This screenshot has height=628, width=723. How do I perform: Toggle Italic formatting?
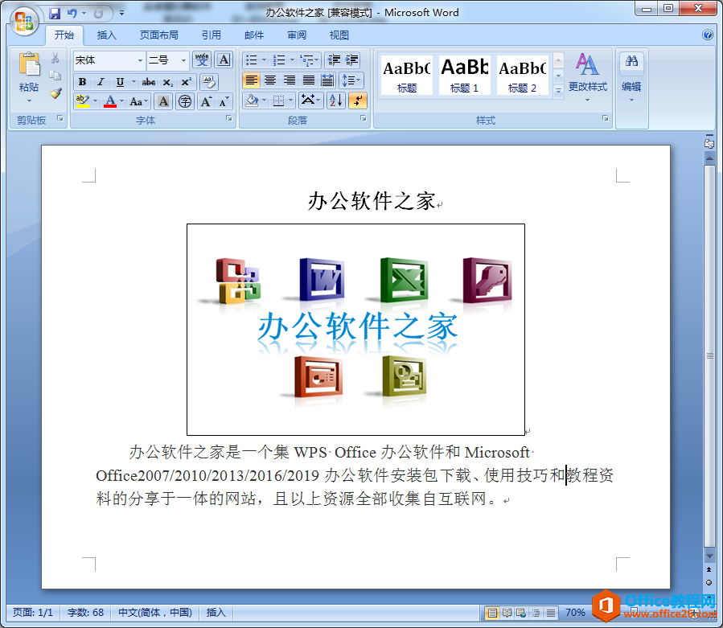(x=101, y=82)
